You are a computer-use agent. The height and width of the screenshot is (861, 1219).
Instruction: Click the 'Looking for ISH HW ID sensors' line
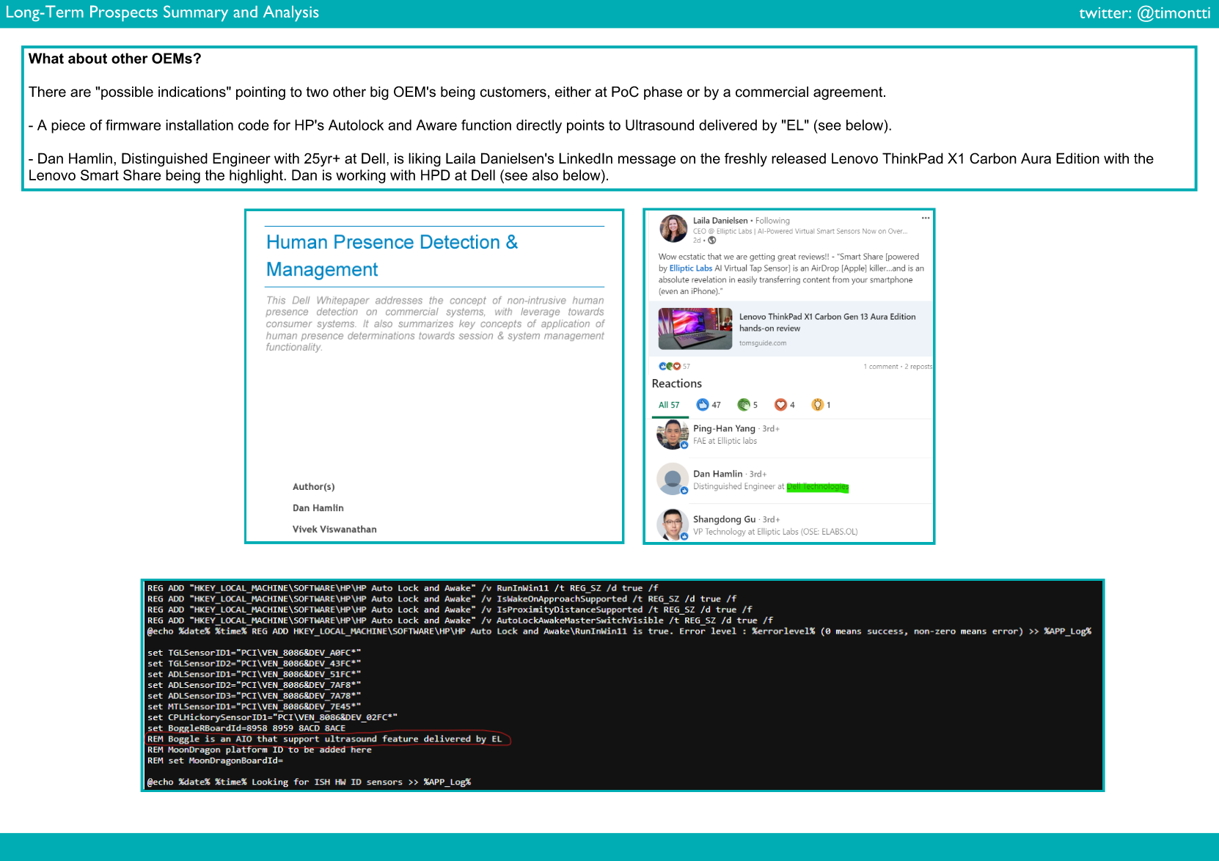tap(309, 782)
